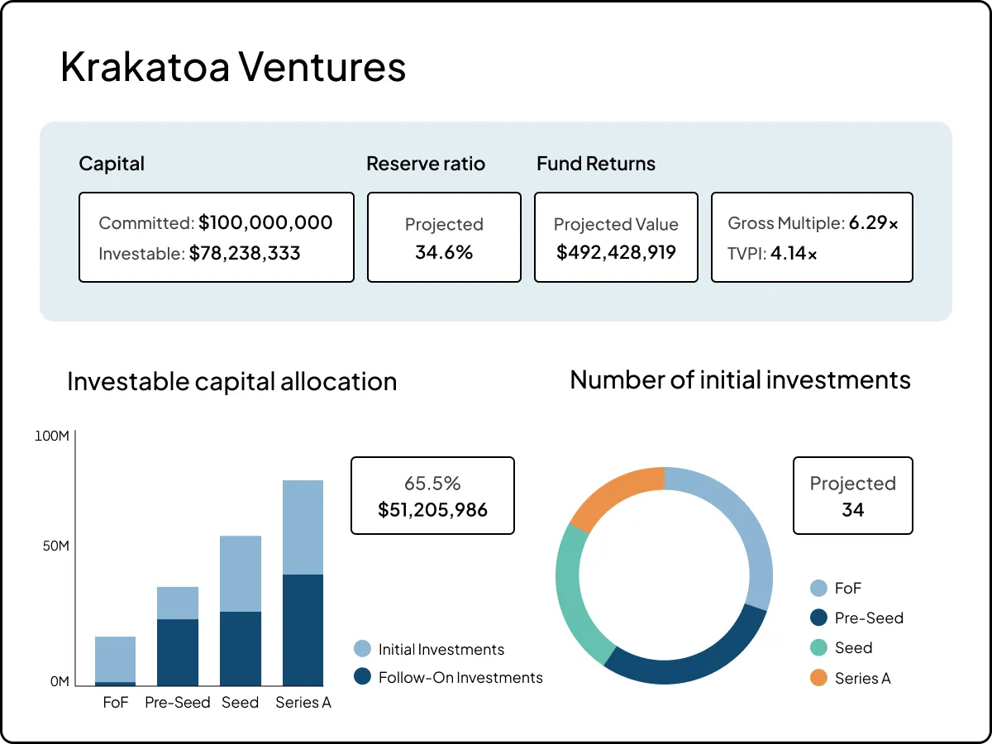This screenshot has height=744, width=992.
Task: Click the Initial Investments legend color dot
Action: tap(362, 649)
